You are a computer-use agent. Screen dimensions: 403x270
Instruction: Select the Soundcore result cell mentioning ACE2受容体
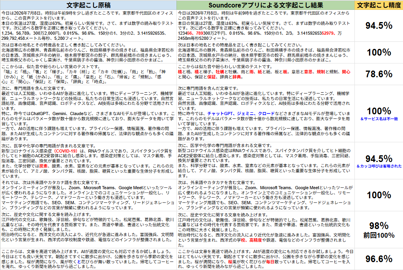click(266, 161)
